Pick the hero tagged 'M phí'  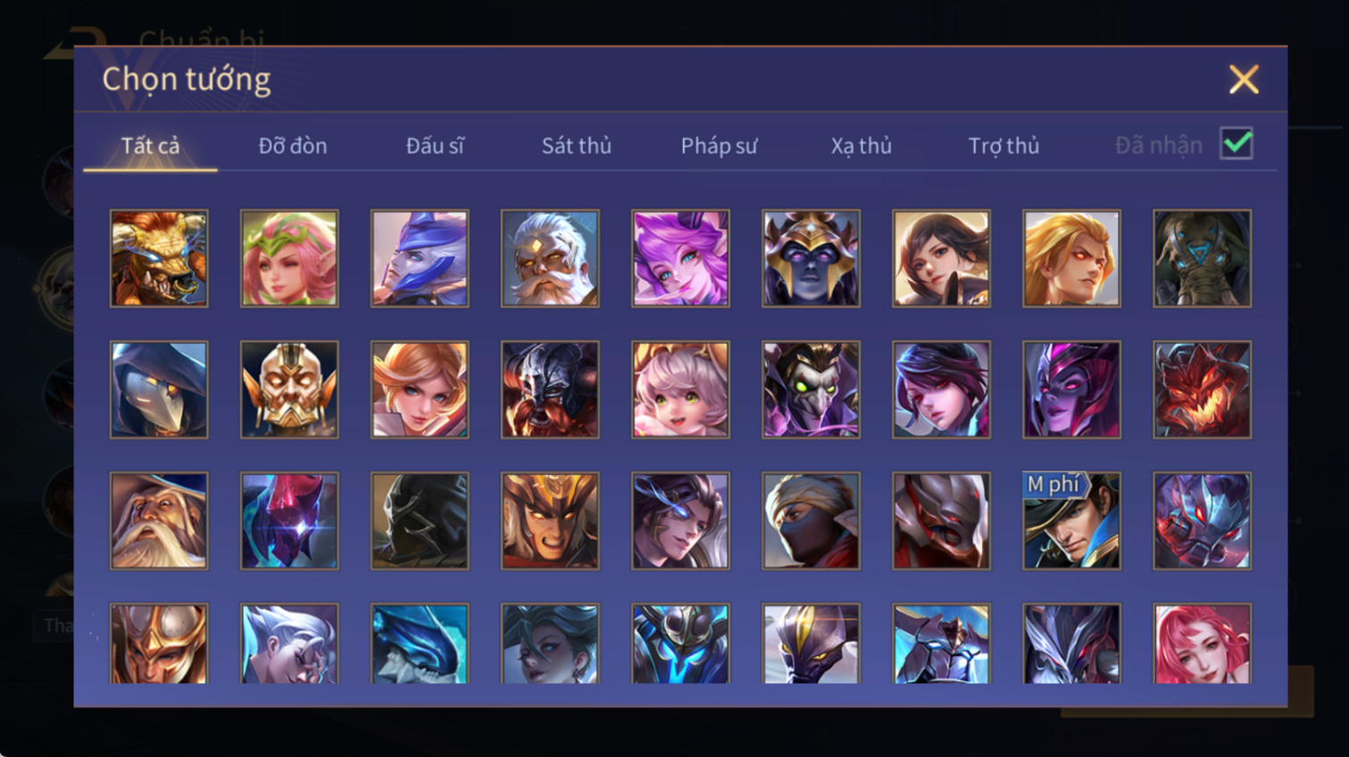click(1071, 521)
